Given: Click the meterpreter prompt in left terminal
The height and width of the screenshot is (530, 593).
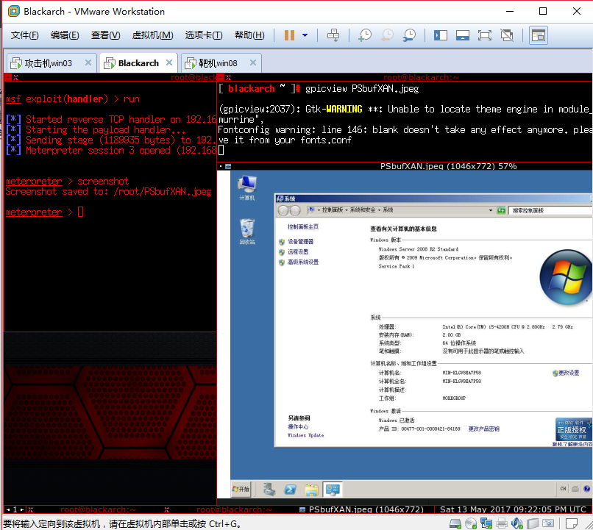Looking at the screenshot, I should (x=34, y=212).
